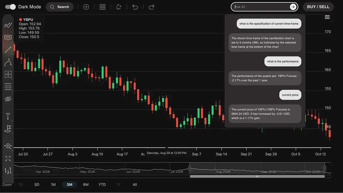This screenshot has height=193, width=343.
Task: Click the BUY / SELL button
Action: tap(318, 7)
